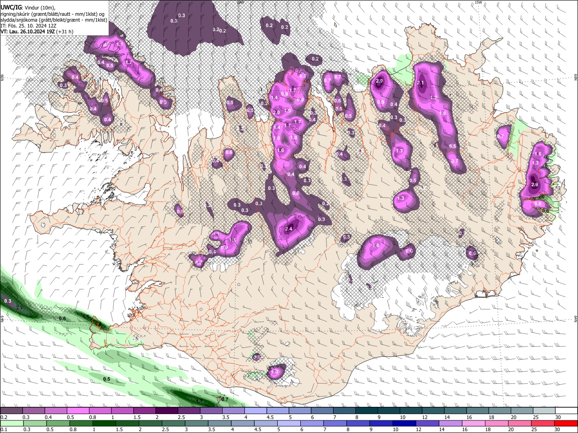Choose the deep navy blue swatch labeled 10 in lower legend
Image resolution: width=578 pixels, height=433 pixels.
(403, 423)
